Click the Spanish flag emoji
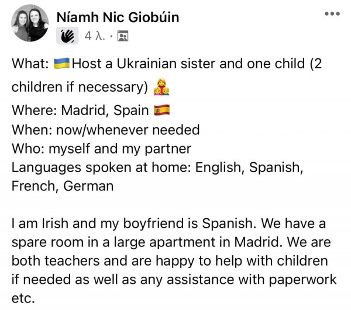Viewport: 351px width, 310px height. tap(161, 109)
